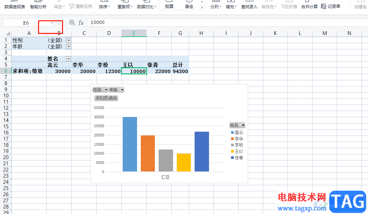
Task: Open the chart's 年龄 field button
Action: coord(116,90)
